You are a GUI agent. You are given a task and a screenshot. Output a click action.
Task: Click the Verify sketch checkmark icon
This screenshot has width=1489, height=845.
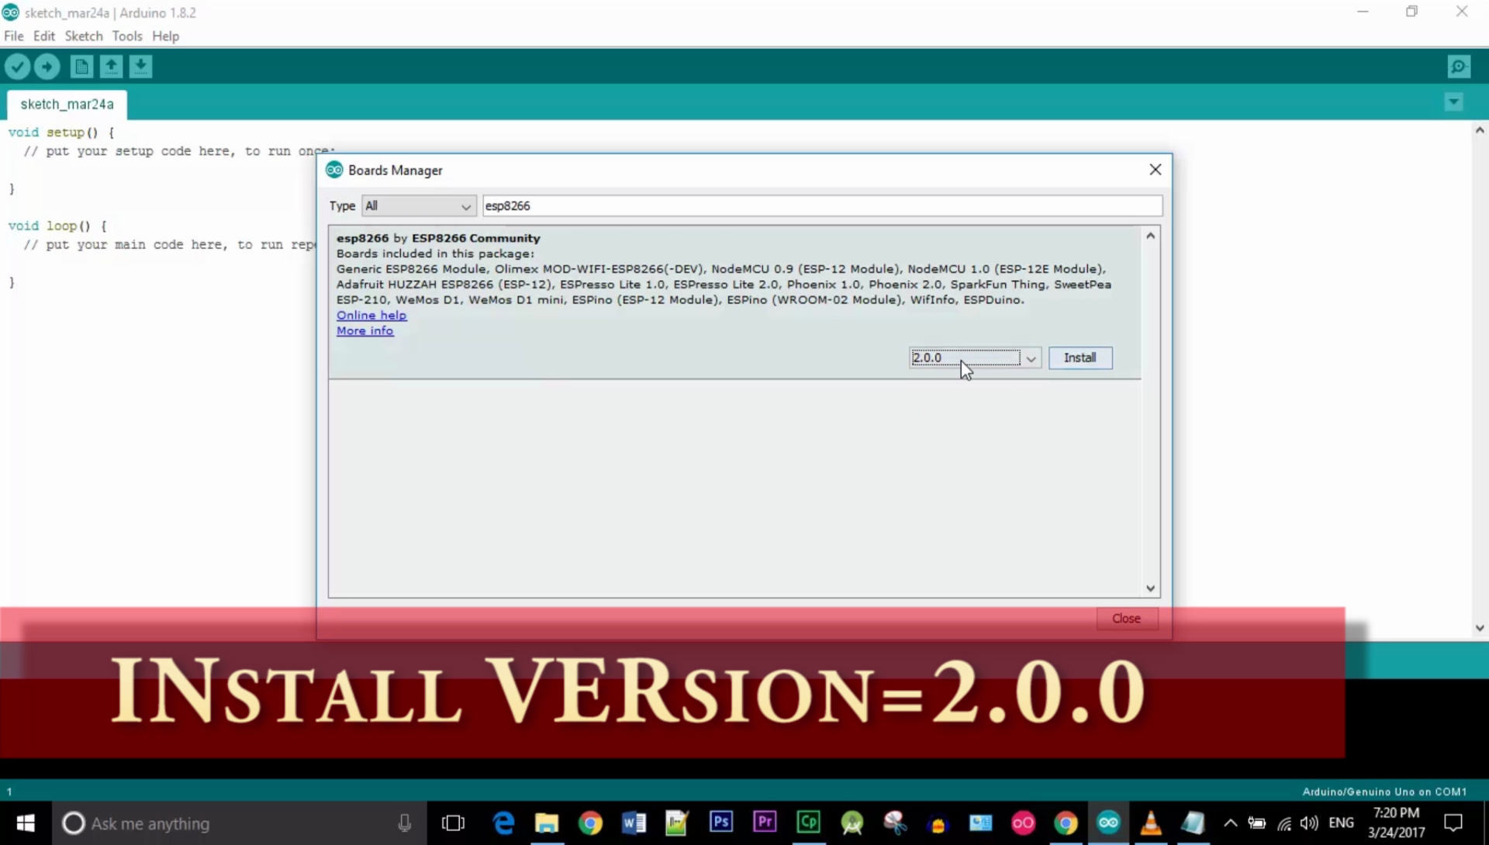17,67
